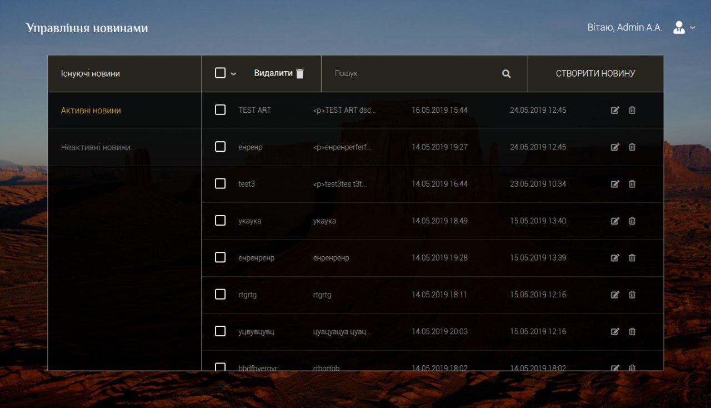
Task: Expand the select-all checkbox dropdown chevron
Action: coord(233,74)
